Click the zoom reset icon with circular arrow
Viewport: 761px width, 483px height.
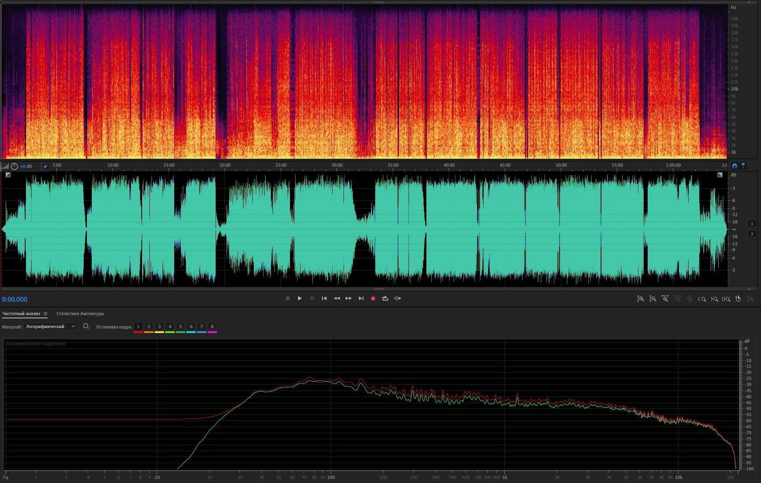(738, 299)
